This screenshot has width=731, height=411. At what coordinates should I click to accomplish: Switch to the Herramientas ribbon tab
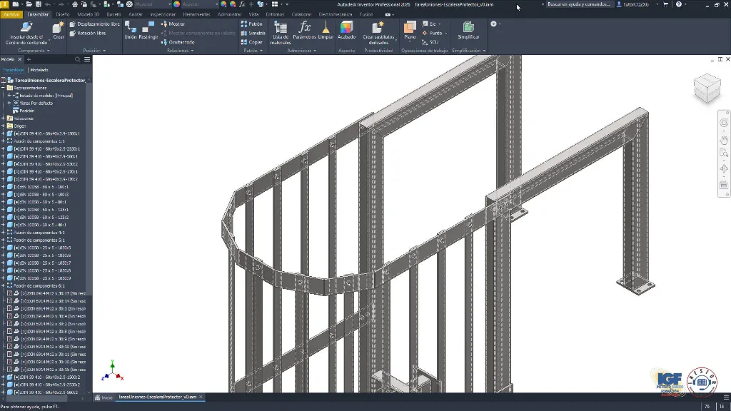[196, 14]
